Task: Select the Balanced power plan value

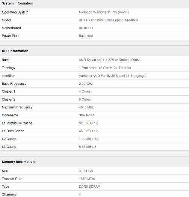Action: coord(86,36)
